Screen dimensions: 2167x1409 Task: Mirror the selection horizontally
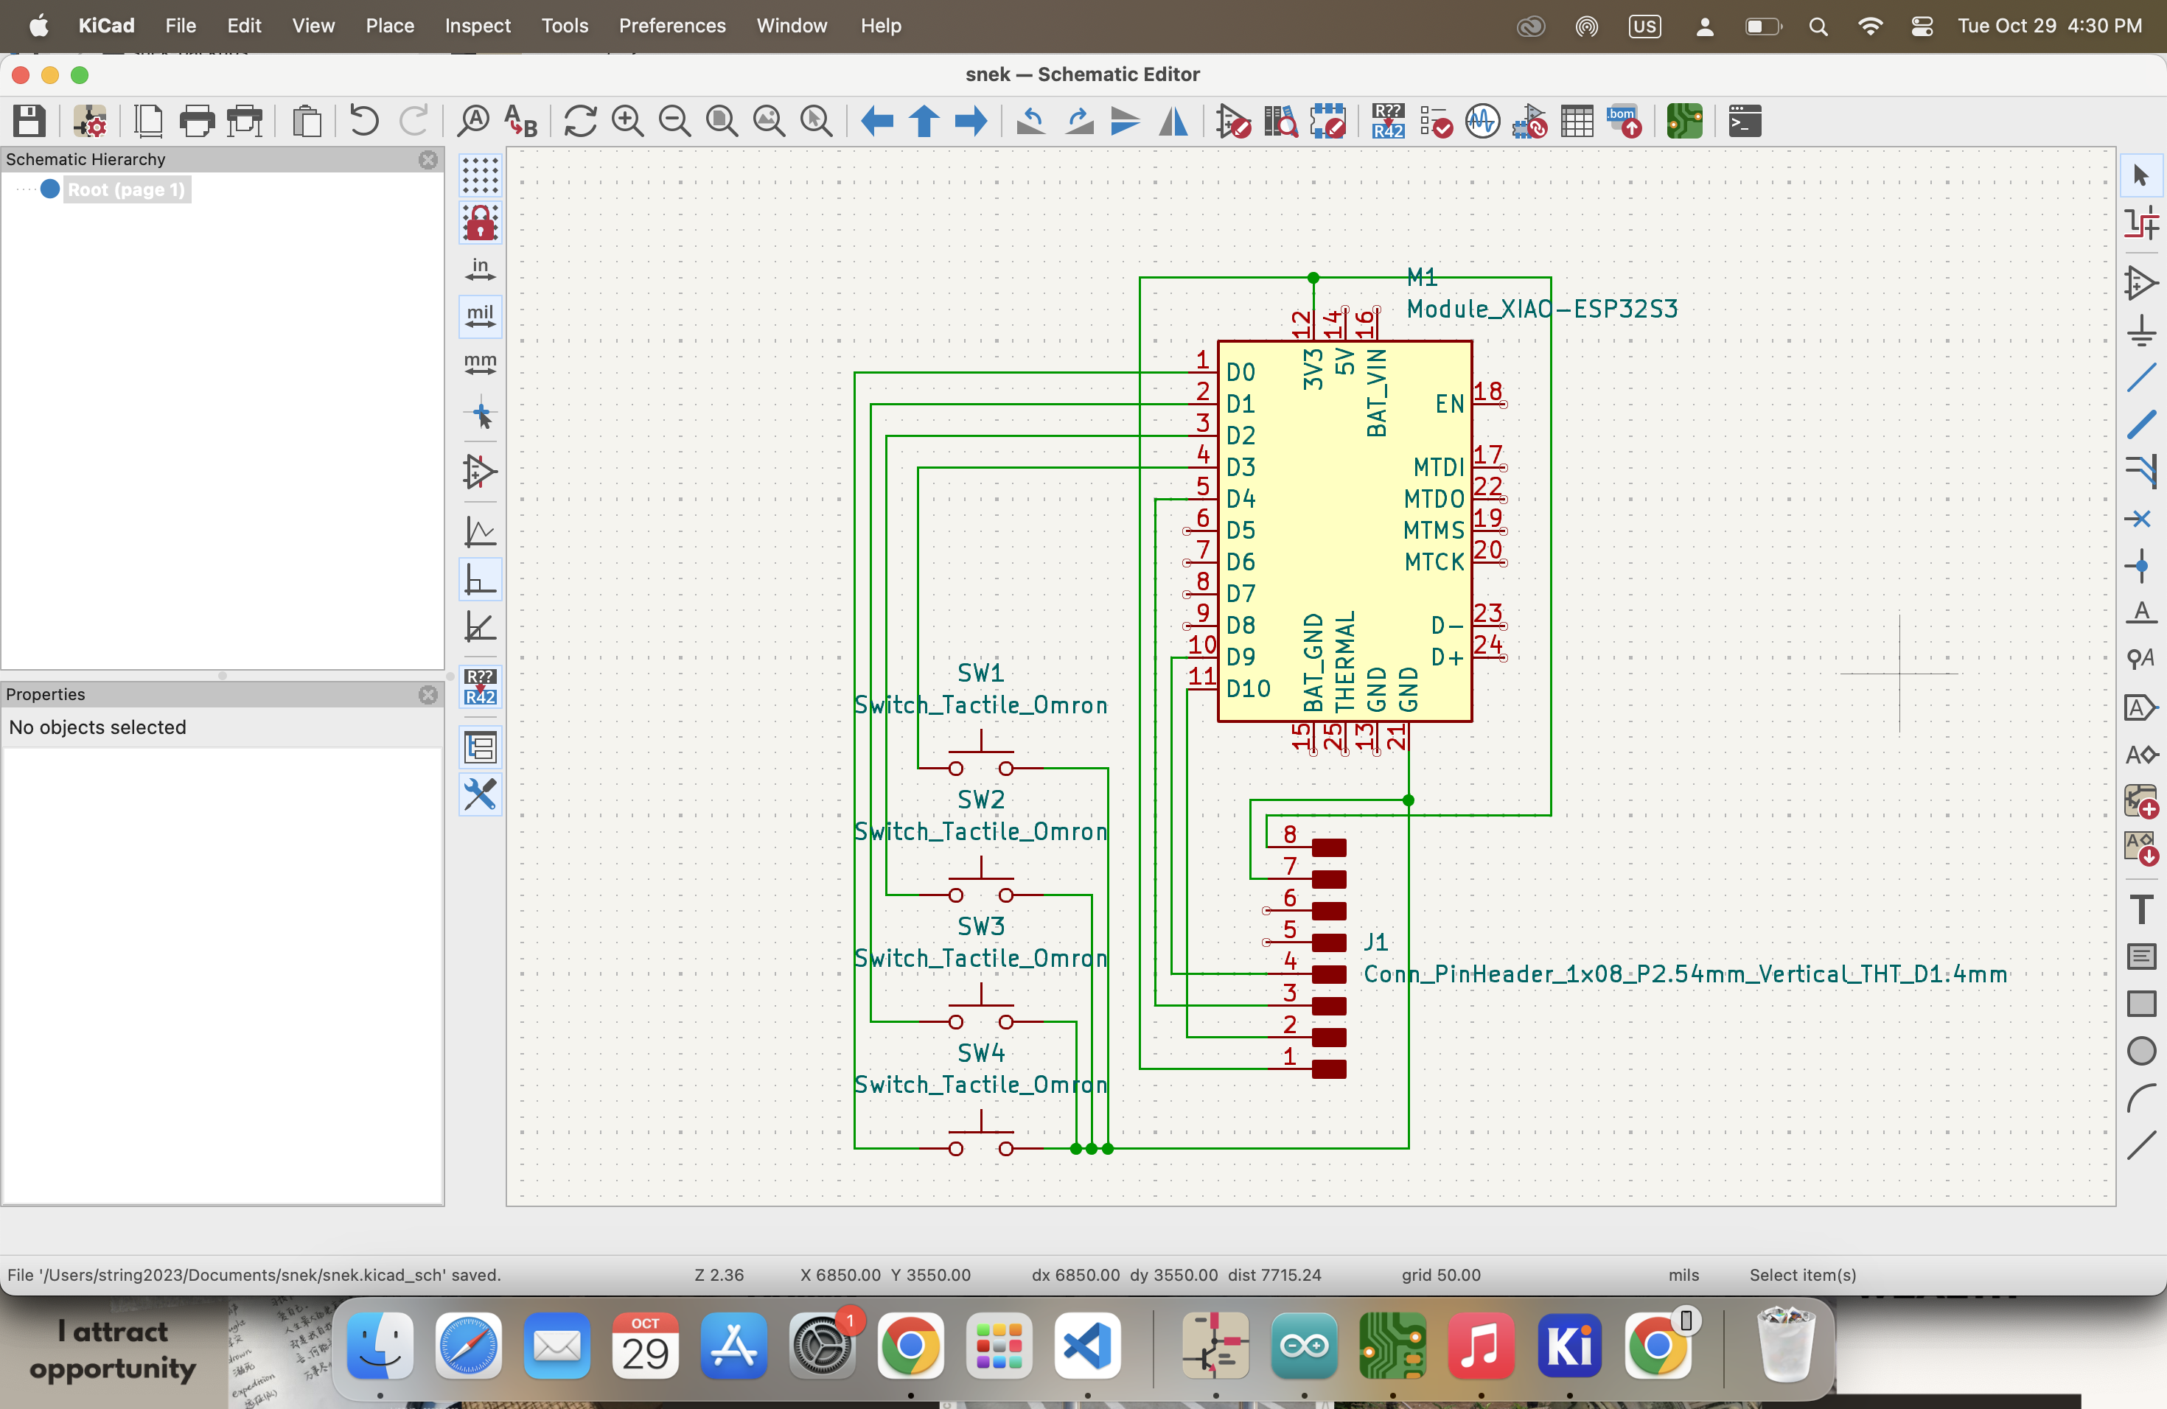pos(1173,121)
